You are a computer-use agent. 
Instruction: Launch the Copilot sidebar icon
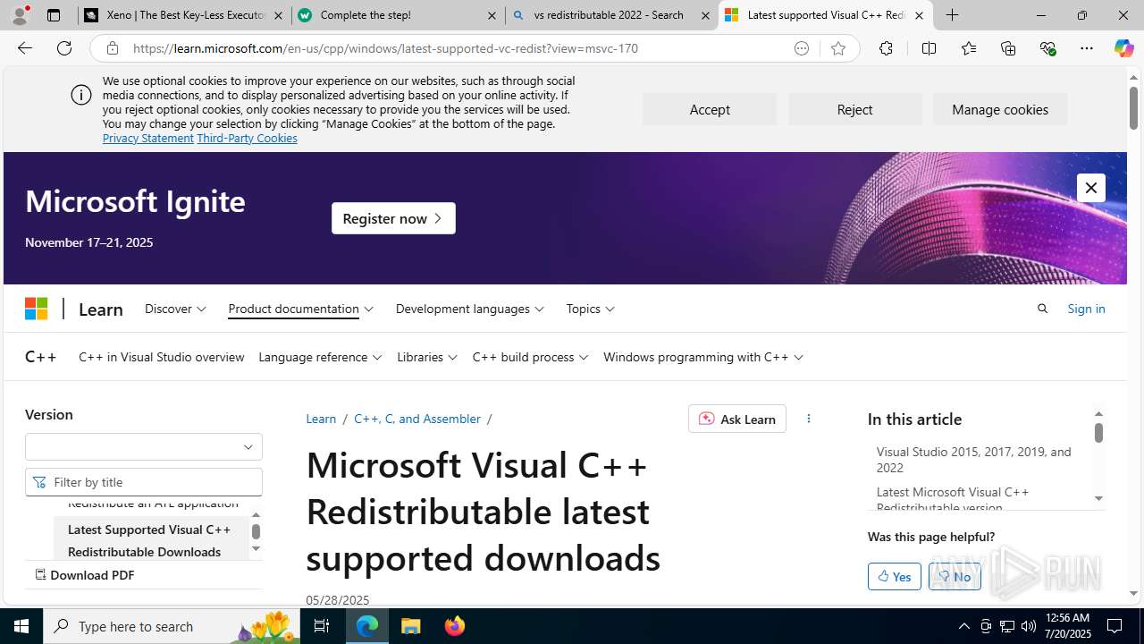click(x=1123, y=48)
